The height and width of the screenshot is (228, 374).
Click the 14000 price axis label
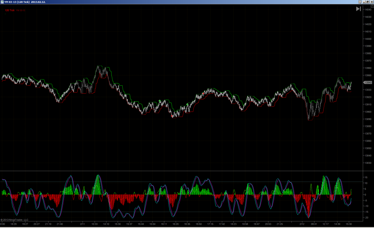pos(368,39)
